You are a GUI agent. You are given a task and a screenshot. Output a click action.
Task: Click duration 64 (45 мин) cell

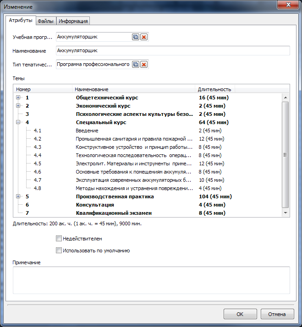tap(214, 122)
